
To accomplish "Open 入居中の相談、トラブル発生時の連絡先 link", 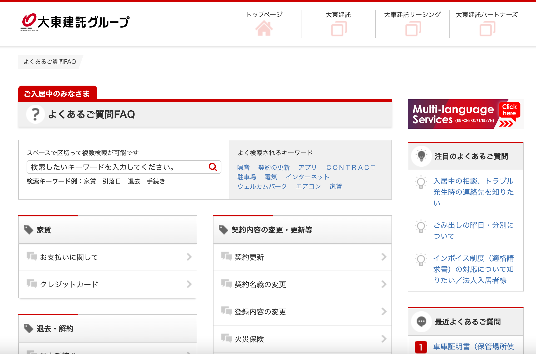I will click(474, 192).
